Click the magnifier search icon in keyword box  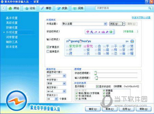150,8
